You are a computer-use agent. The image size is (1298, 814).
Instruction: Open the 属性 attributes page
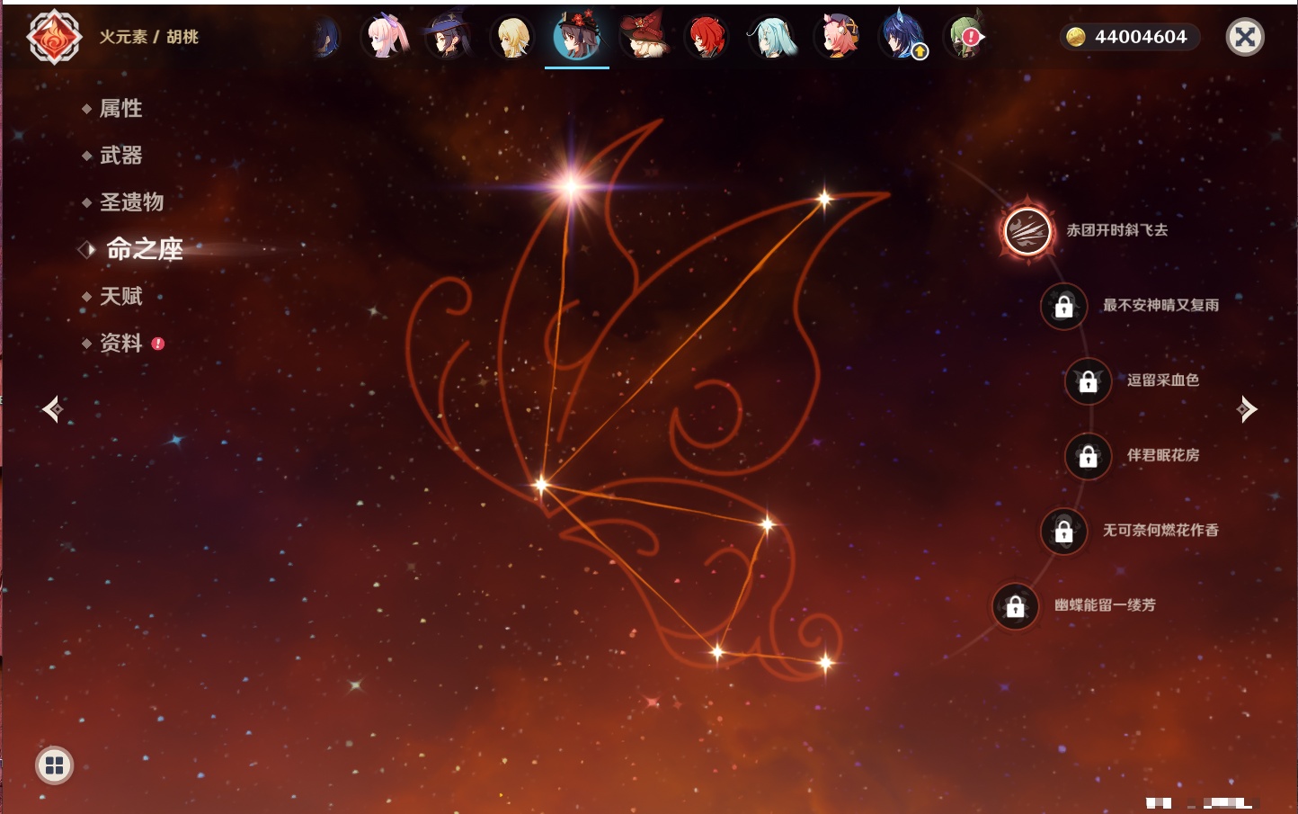tap(120, 109)
